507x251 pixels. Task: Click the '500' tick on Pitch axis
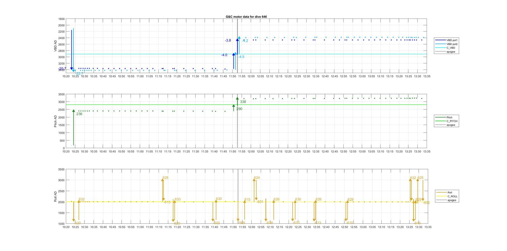pos(62,141)
